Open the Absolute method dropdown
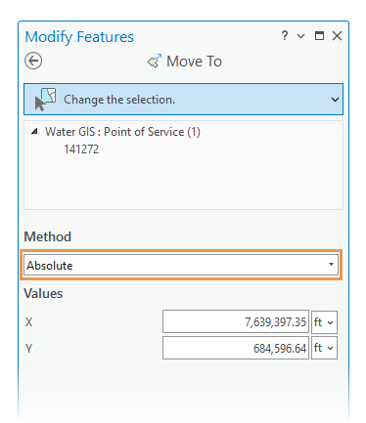 181,266
